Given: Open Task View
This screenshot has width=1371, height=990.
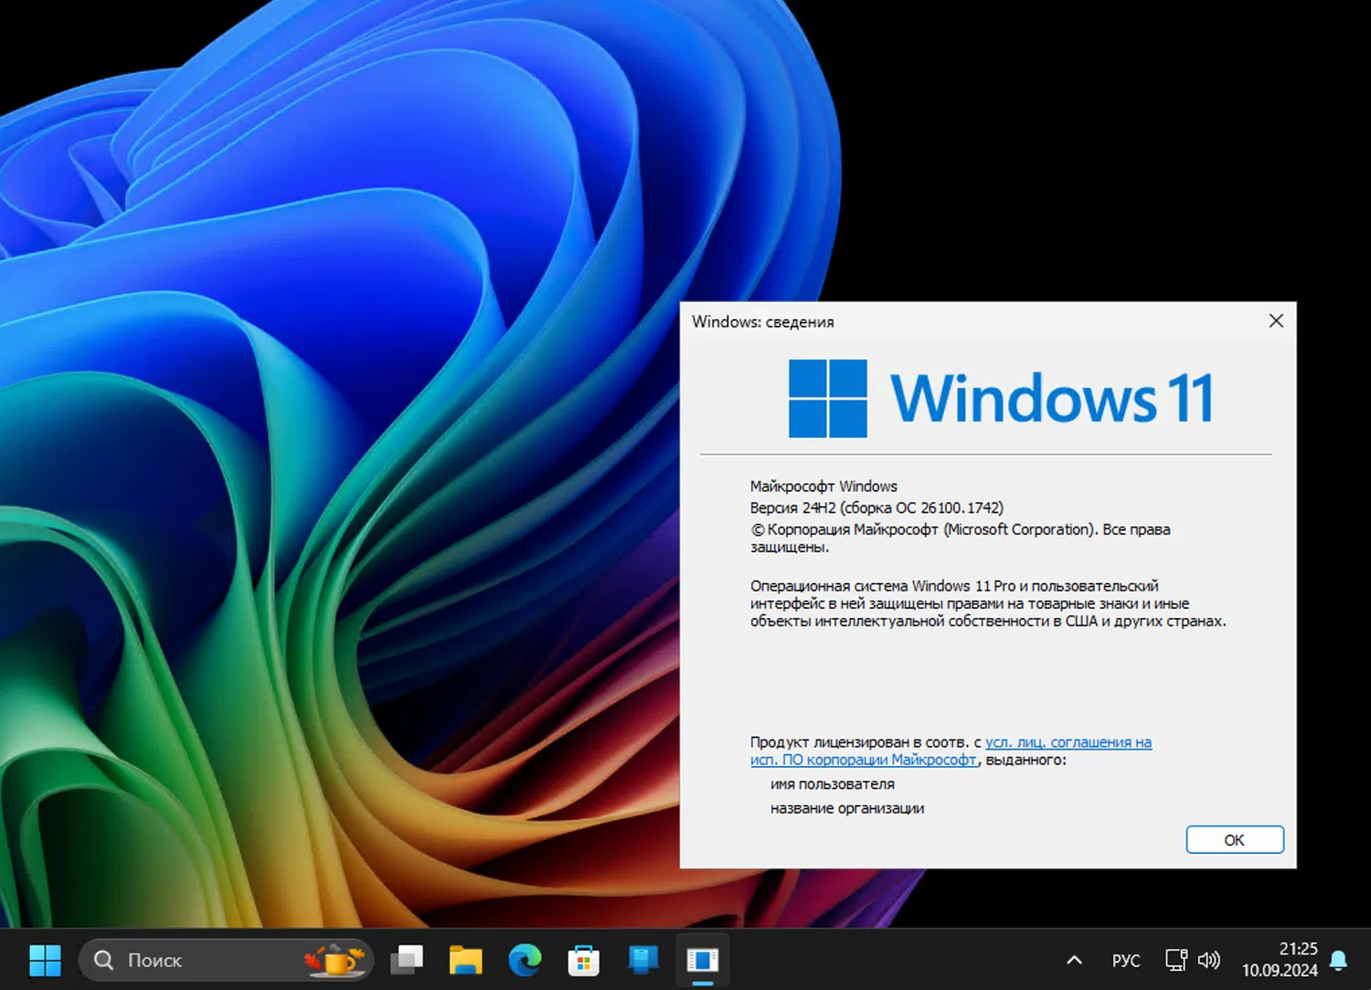Looking at the screenshot, I should 407,960.
